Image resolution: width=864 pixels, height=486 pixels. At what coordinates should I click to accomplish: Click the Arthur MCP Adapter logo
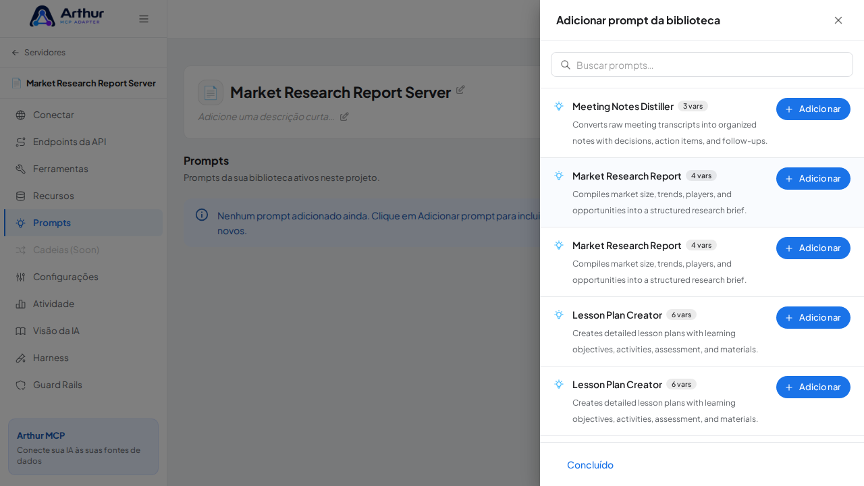[67, 16]
